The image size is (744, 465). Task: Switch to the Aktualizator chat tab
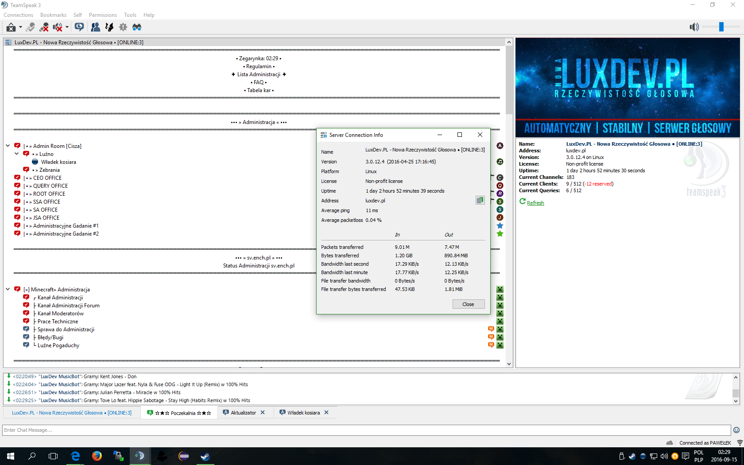243,413
